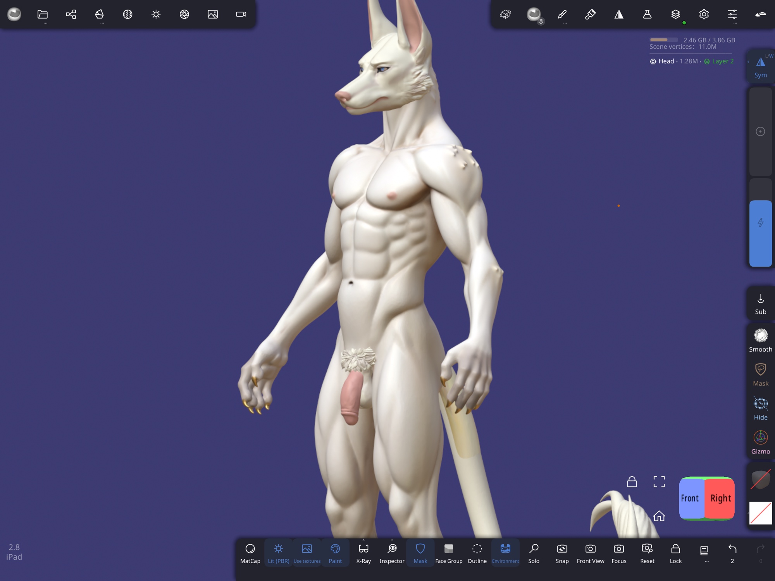Open the Files folder menu
The width and height of the screenshot is (775, 581).
click(x=43, y=14)
